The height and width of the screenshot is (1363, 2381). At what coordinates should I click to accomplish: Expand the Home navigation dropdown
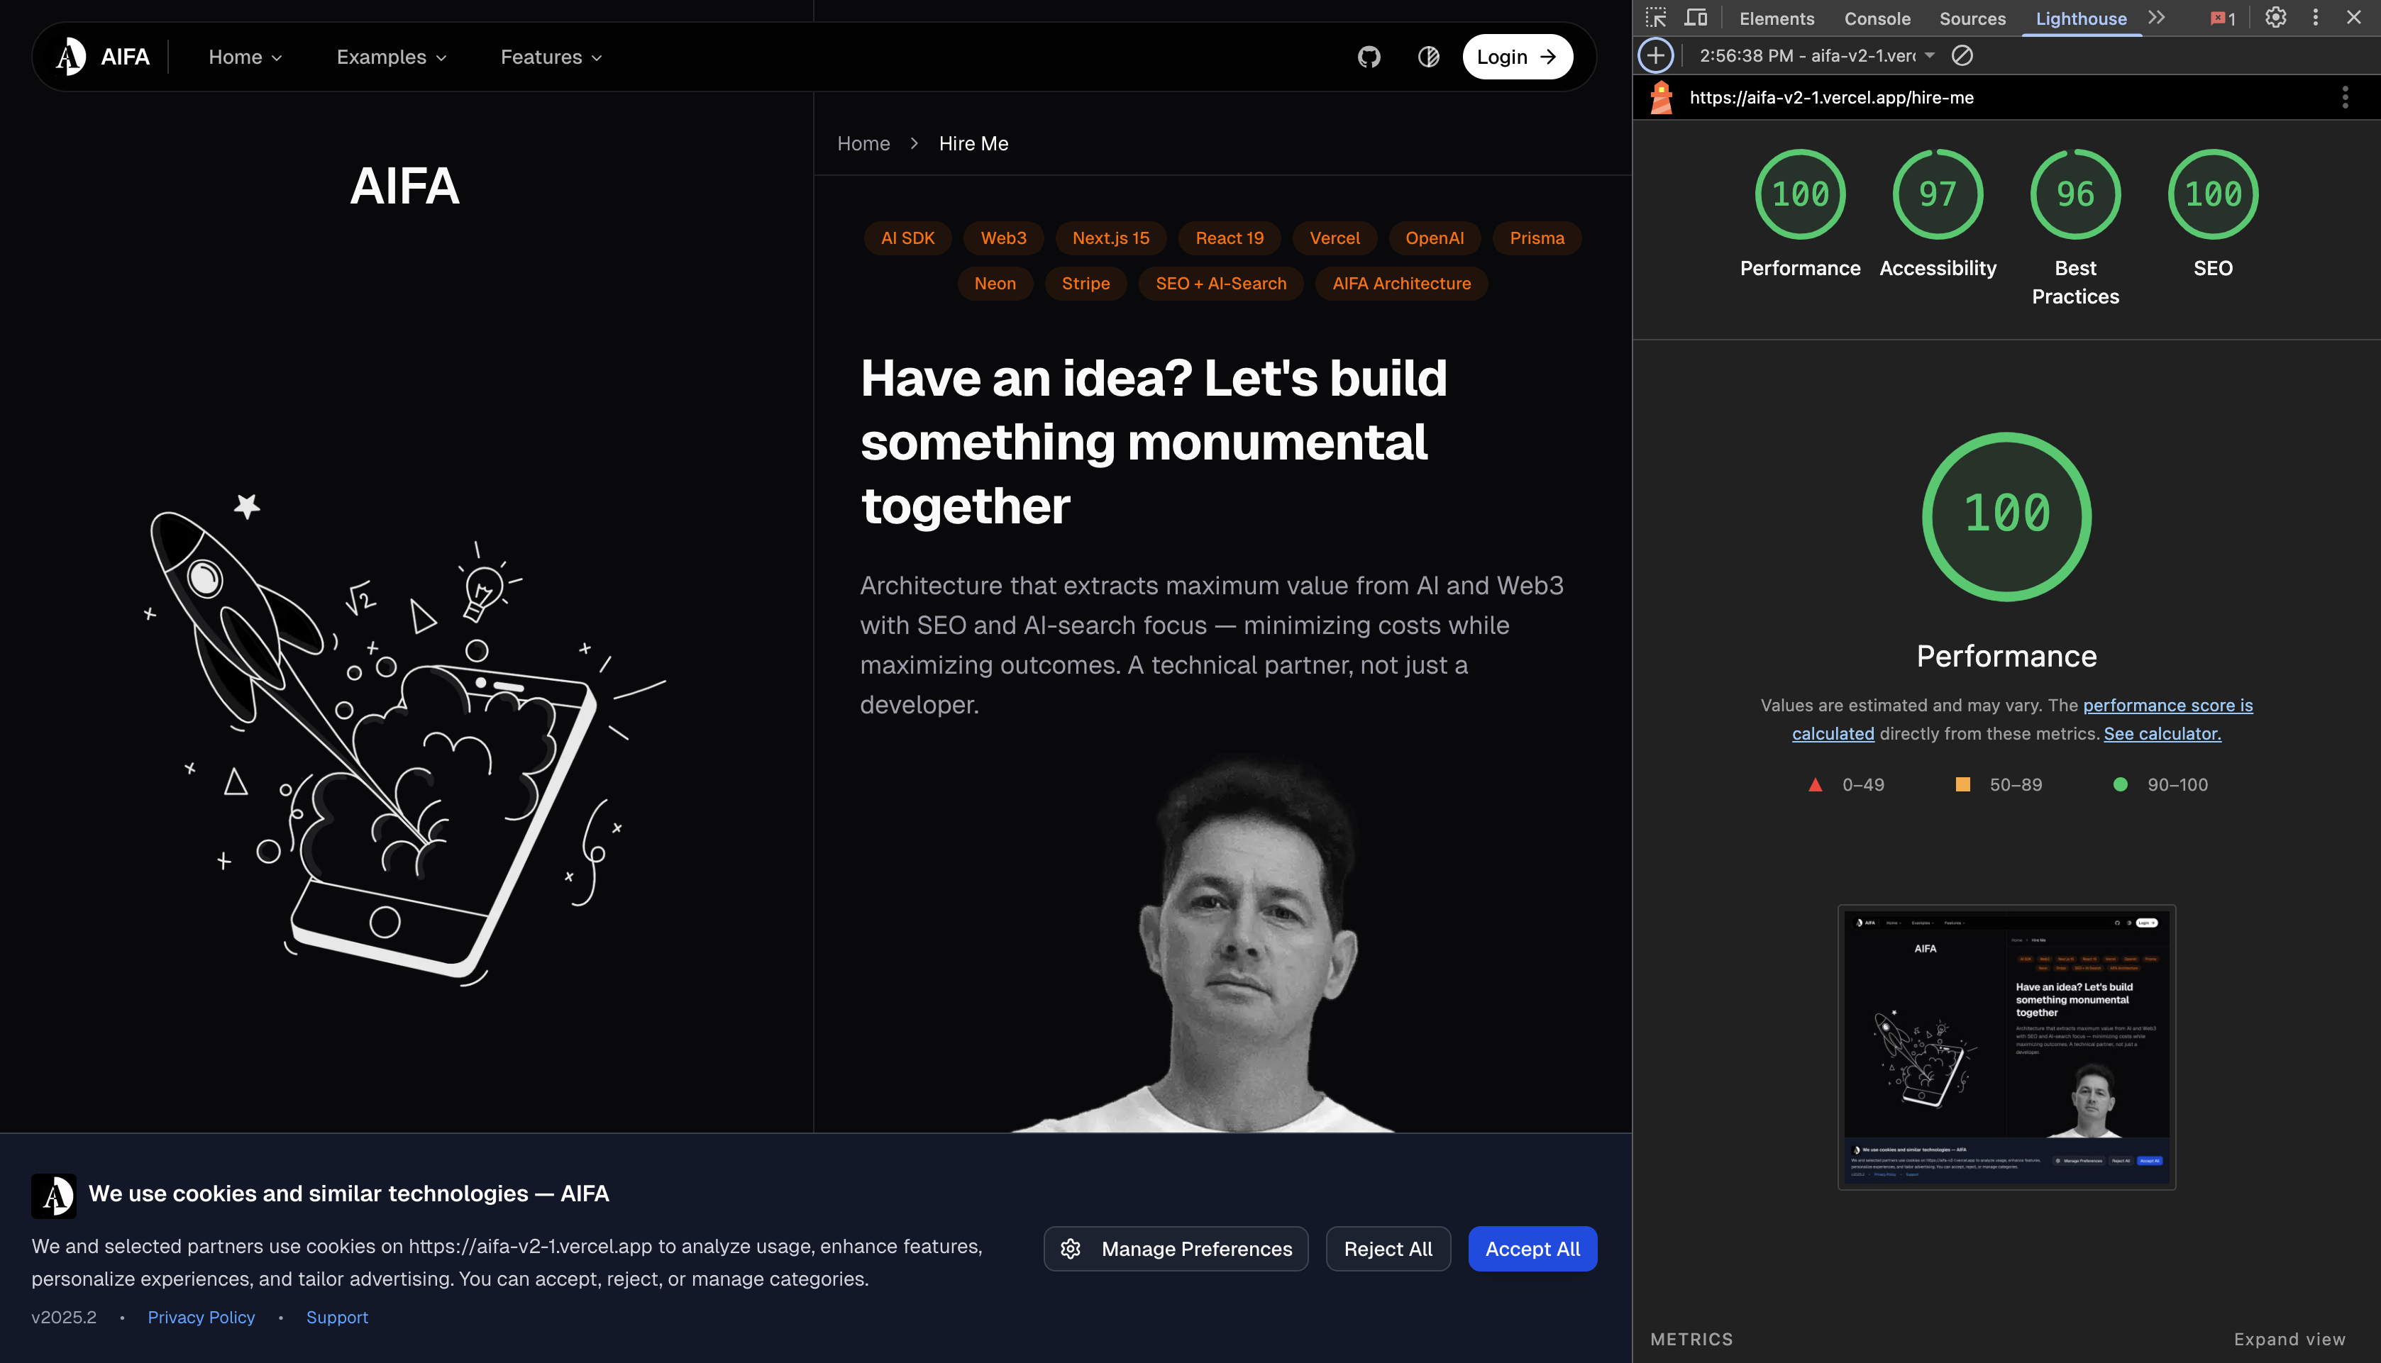coord(245,57)
